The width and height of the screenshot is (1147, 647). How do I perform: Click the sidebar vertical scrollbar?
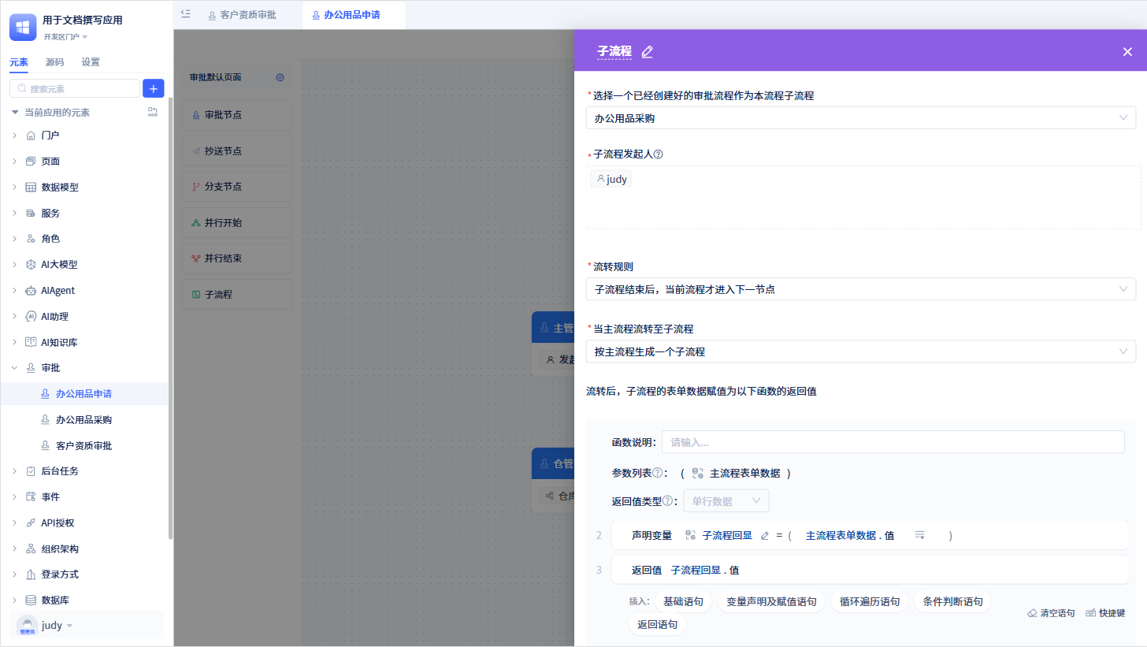pyautogui.click(x=170, y=319)
